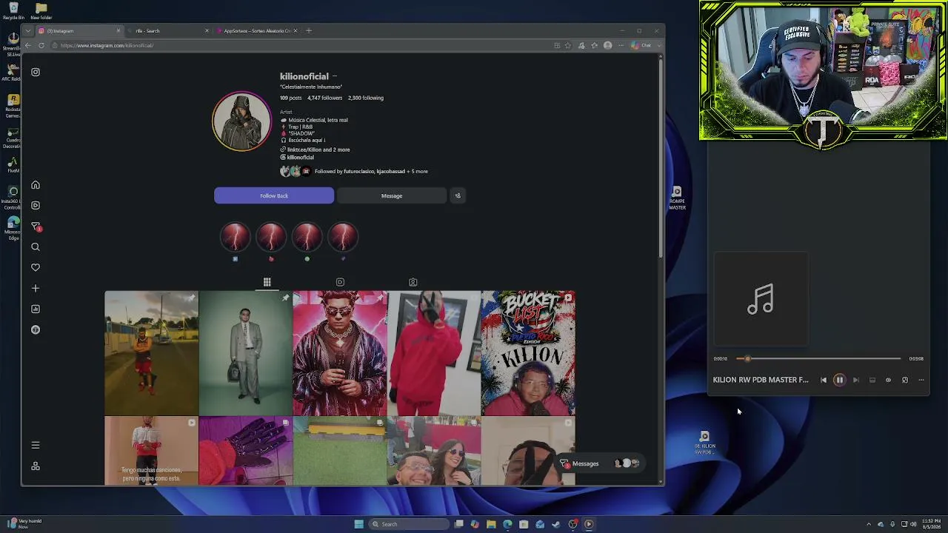View 4,747 followers list
The image size is (948, 533).
click(325, 98)
